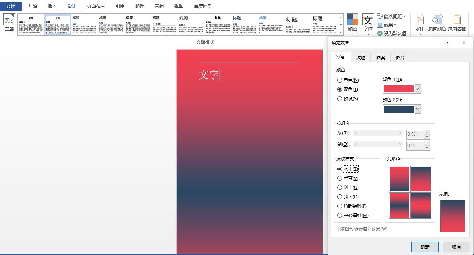Choose 水平 horizontal shading style
The height and width of the screenshot is (255, 474).
tap(348, 169)
